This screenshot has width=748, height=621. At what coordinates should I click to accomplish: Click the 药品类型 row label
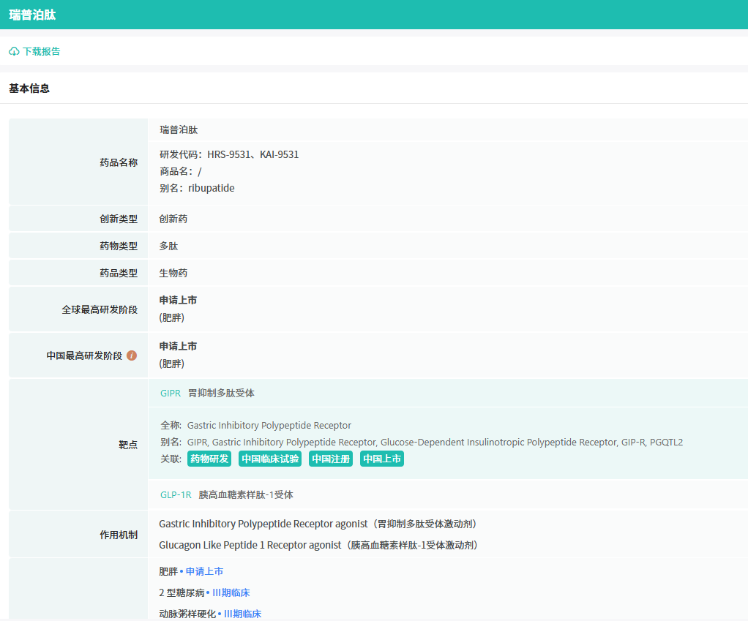pyautogui.click(x=119, y=273)
